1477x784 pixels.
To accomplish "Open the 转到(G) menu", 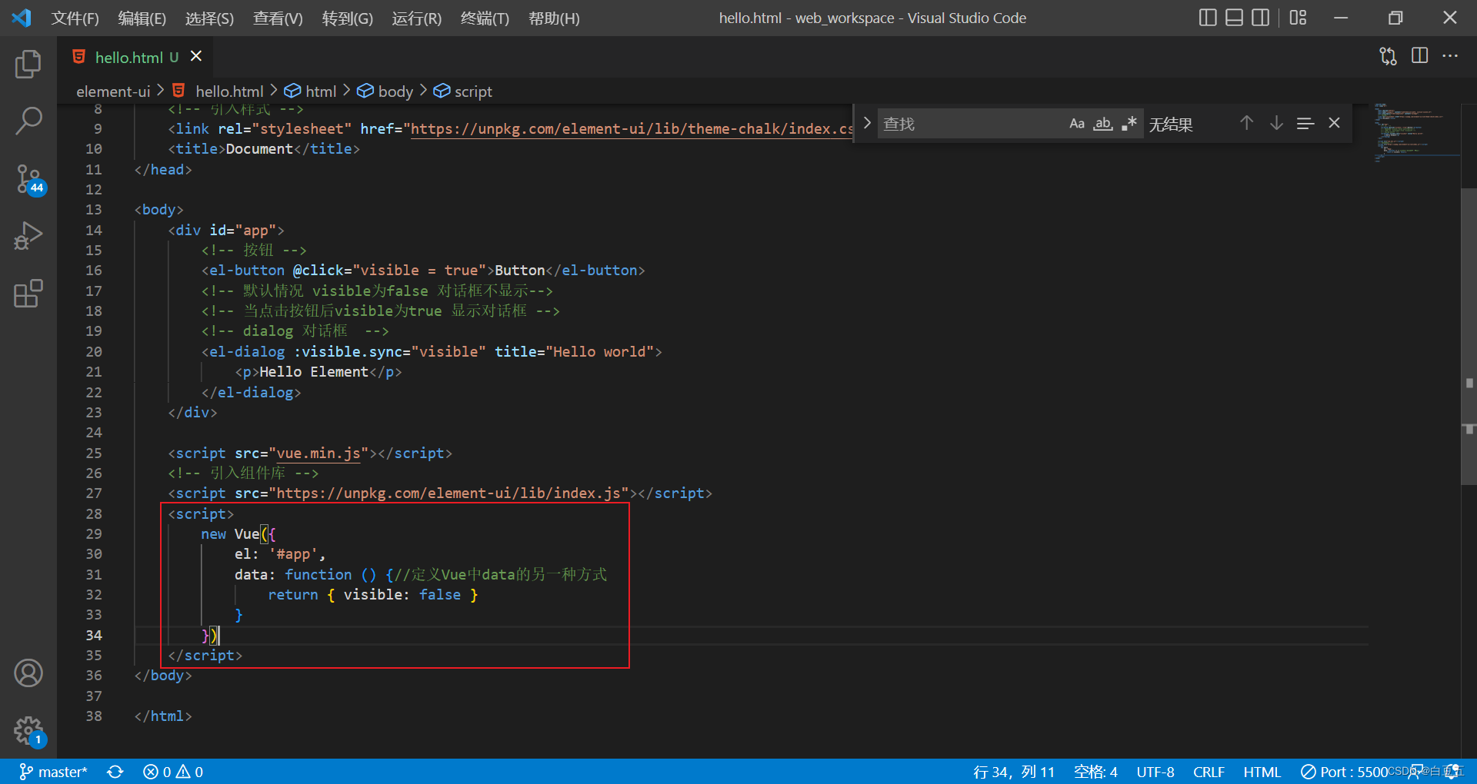I will coord(348,18).
